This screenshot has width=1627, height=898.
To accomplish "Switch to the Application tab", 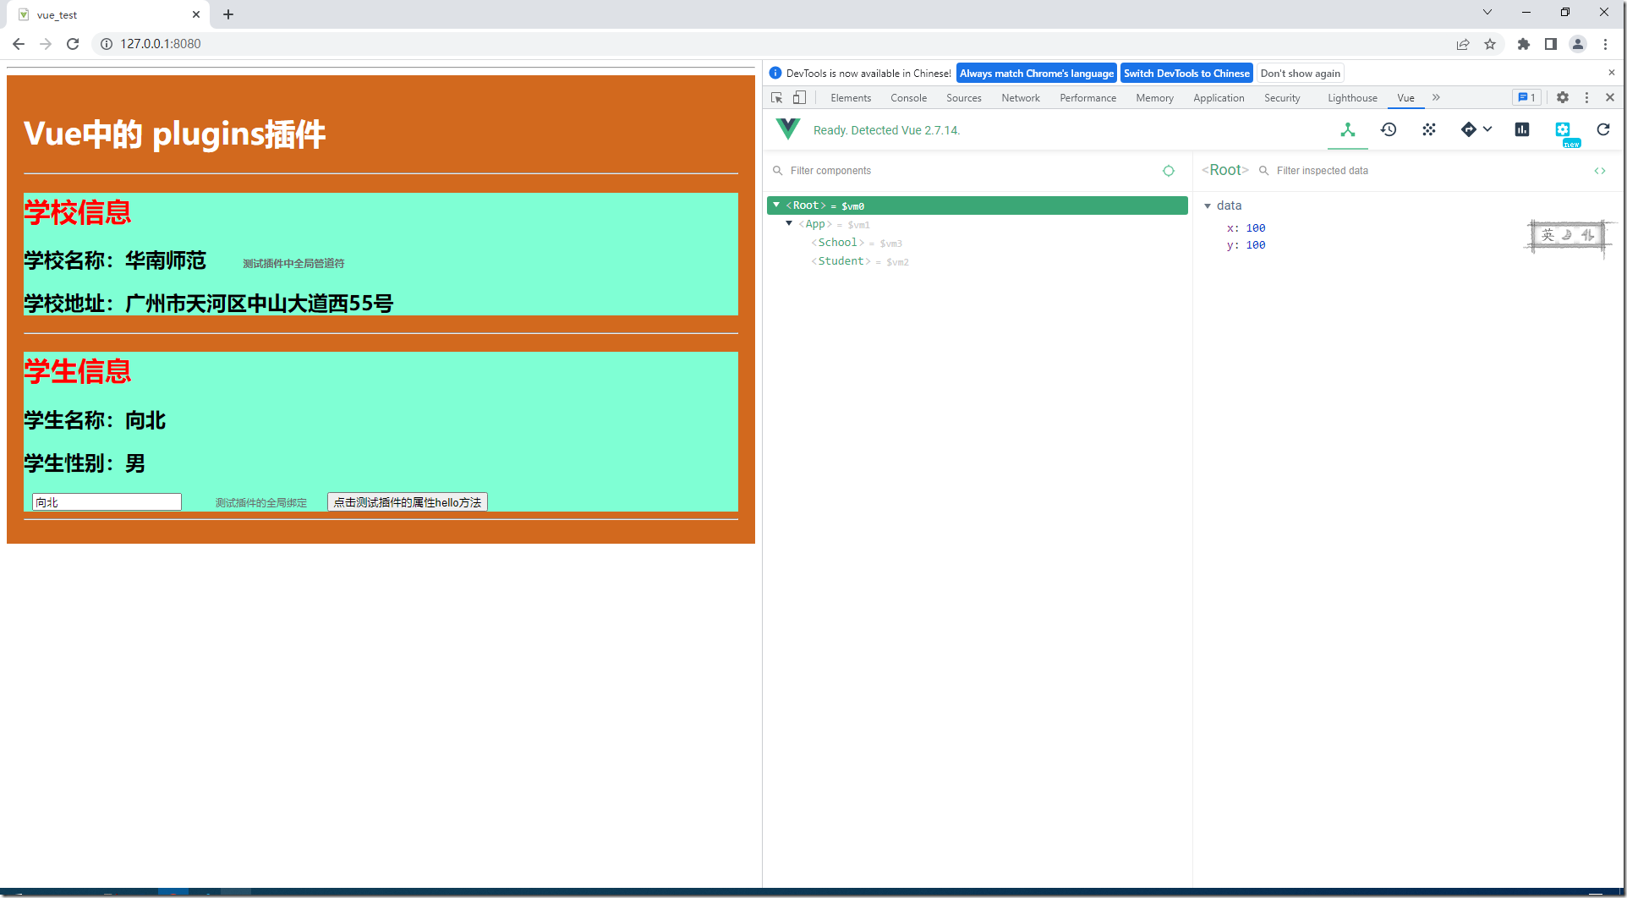I will pos(1219,98).
